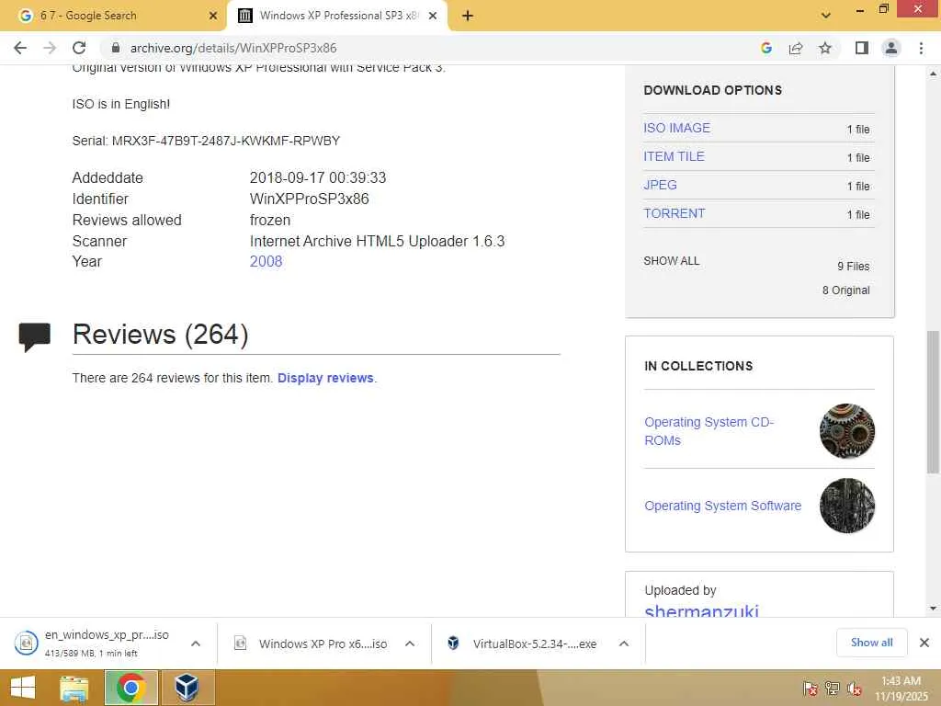Click SHOW ALL download files
Viewport: 941px width, 706px height.
coord(672,261)
